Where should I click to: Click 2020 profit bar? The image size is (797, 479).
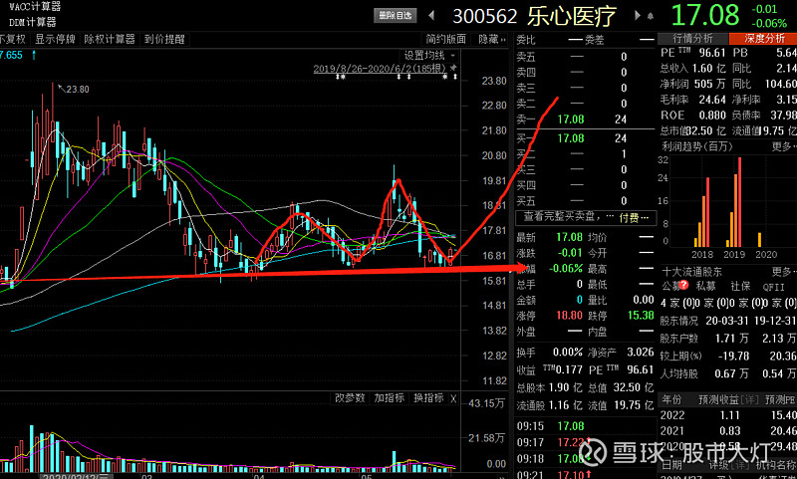(x=759, y=239)
